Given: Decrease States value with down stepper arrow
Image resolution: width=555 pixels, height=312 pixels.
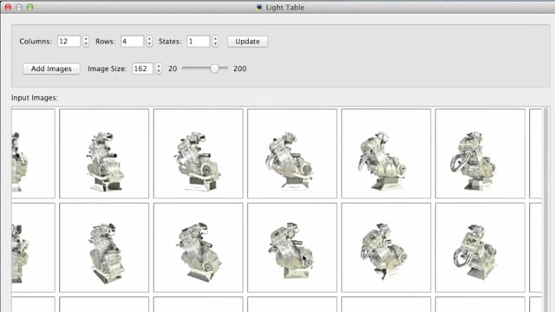Looking at the screenshot, I should [215, 44].
